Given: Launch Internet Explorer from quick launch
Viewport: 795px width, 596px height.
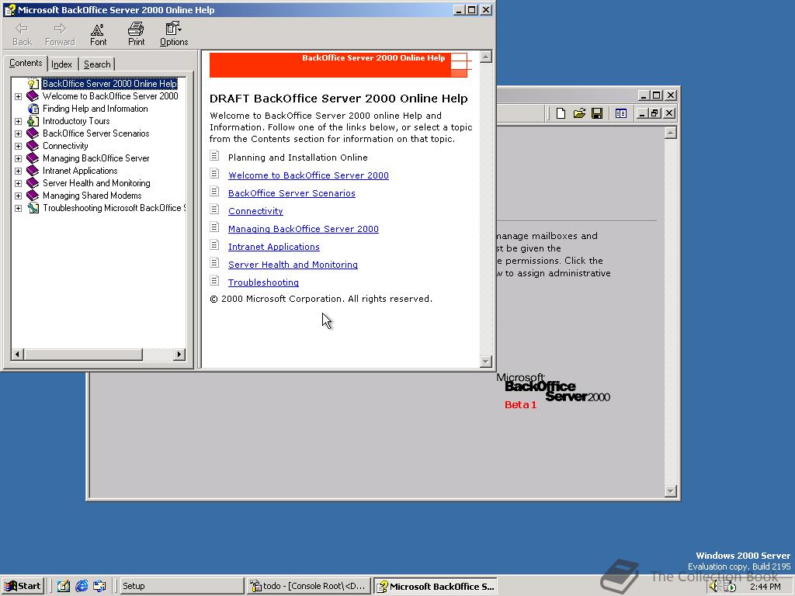Looking at the screenshot, I should point(81,586).
